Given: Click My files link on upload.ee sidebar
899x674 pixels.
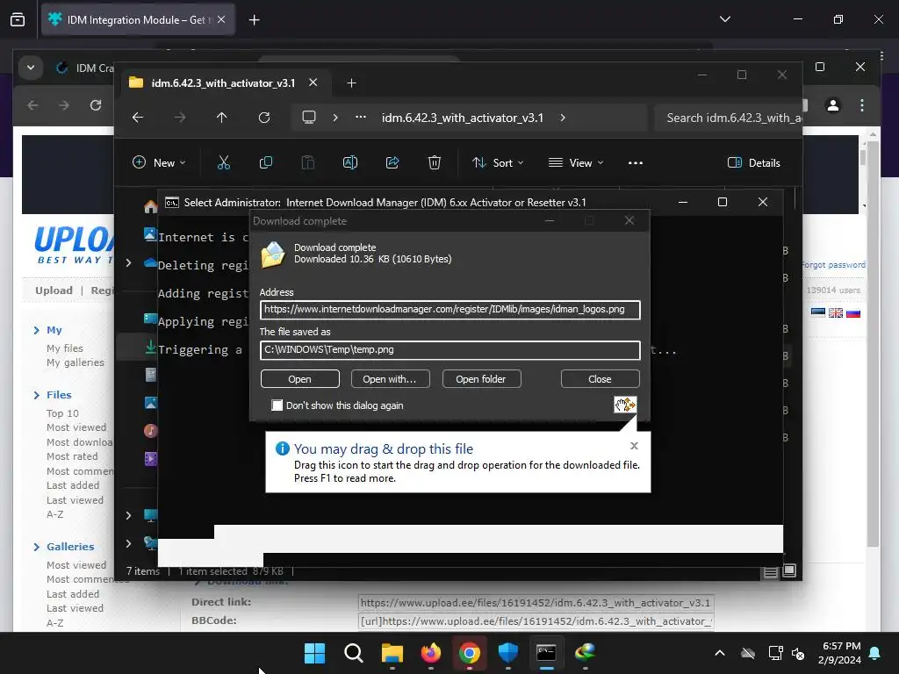Looking at the screenshot, I should (x=65, y=348).
